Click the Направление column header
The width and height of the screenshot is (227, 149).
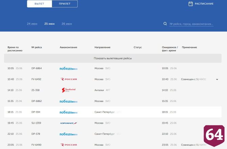[x=102, y=47]
